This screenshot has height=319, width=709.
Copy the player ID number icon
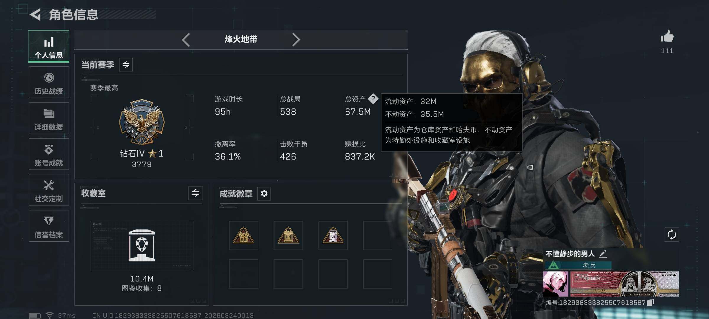pyautogui.click(x=651, y=302)
